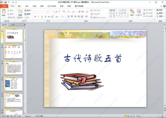
Task: Fit slide to window icon in status bar
Action: click(162, 116)
